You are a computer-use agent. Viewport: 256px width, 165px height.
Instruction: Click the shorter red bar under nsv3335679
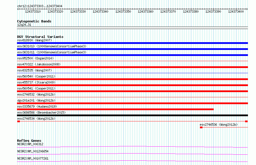pos(115,109)
